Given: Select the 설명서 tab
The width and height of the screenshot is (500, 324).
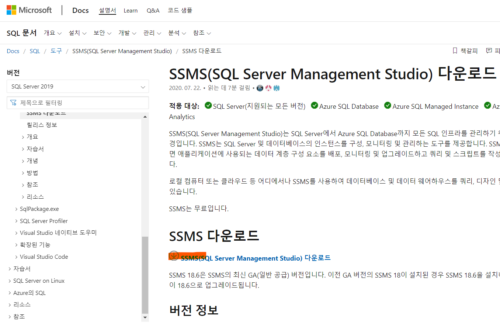Looking at the screenshot, I should click(x=107, y=10).
